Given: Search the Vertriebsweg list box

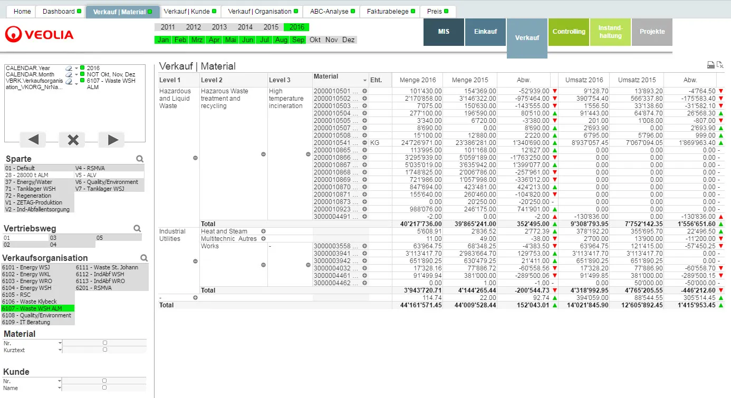Looking at the screenshot, I should coord(137,228).
